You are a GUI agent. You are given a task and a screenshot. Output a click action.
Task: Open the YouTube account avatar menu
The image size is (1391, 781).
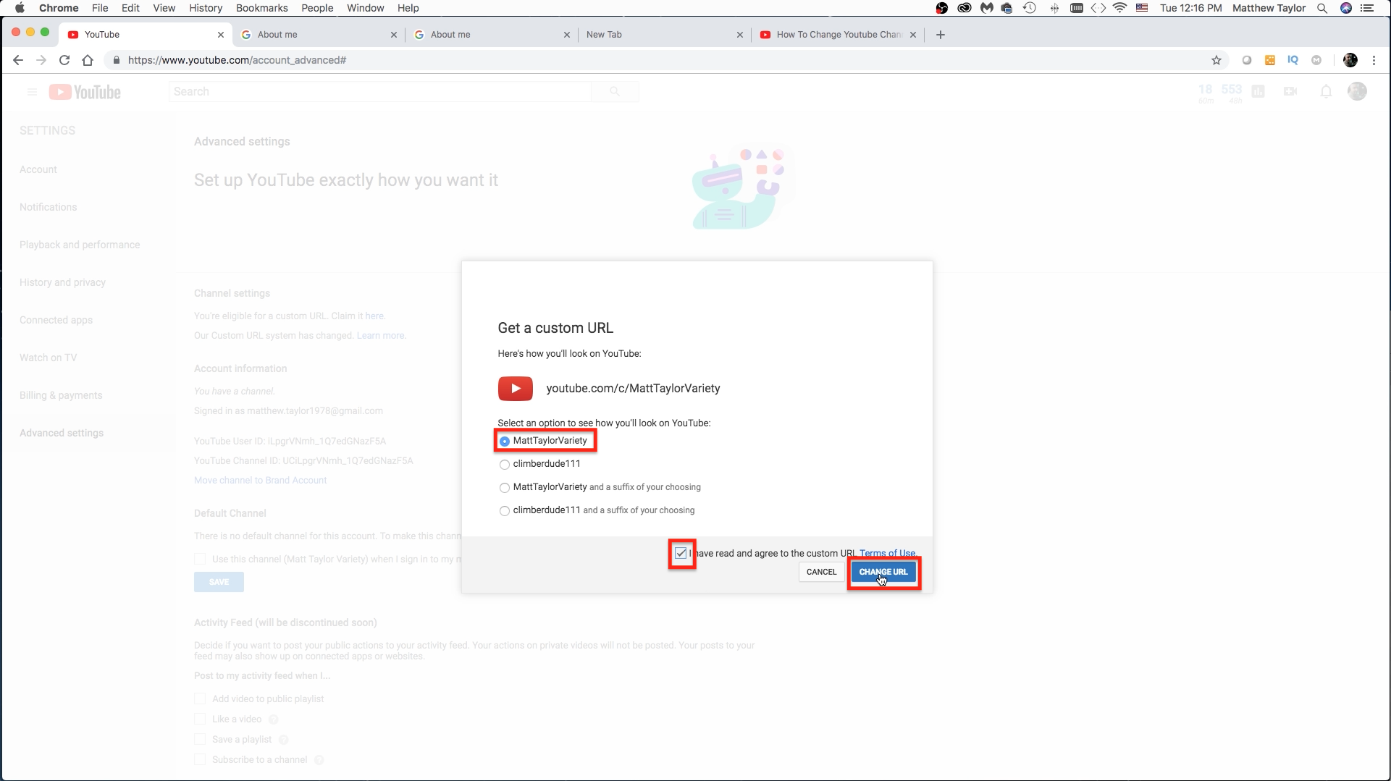point(1357,91)
